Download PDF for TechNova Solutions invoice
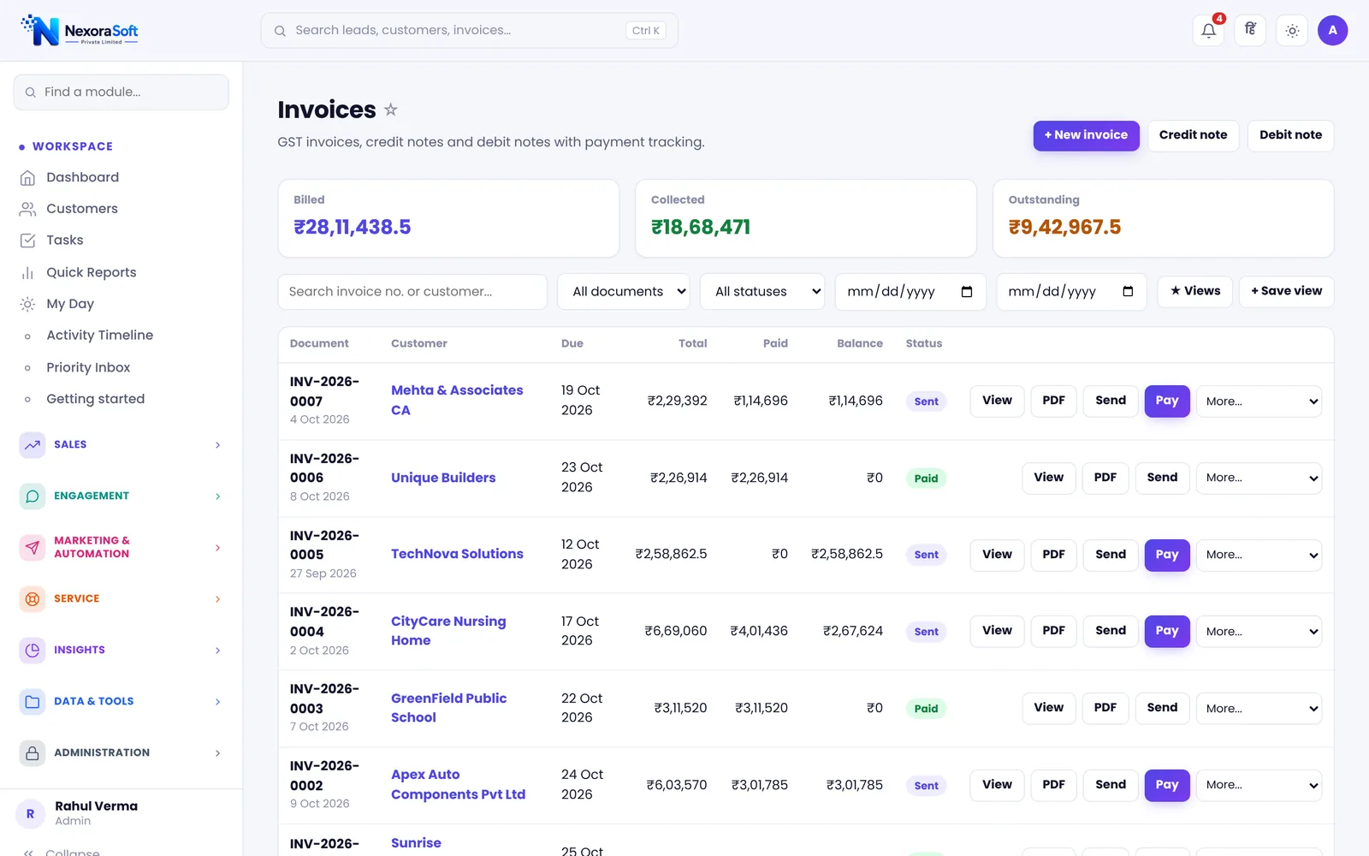1369x856 pixels. click(1053, 555)
